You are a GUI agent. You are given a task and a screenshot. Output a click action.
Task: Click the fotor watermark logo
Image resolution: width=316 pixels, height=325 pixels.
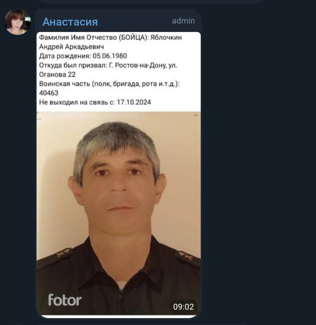tap(65, 300)
